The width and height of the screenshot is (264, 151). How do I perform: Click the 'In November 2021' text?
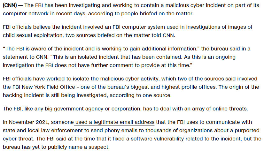pos(25,122)
